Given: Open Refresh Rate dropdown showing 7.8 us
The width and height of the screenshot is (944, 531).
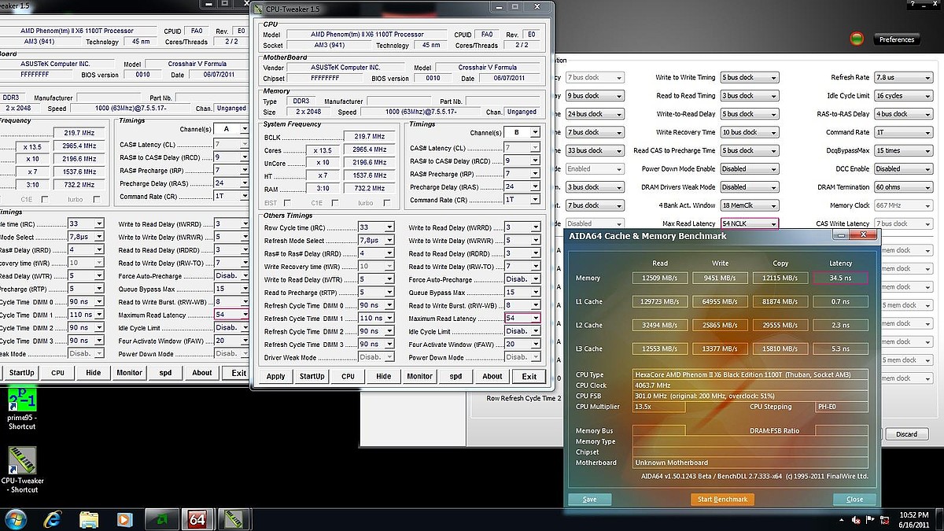Looking at the screenshot, I should [x=903, y=78].
